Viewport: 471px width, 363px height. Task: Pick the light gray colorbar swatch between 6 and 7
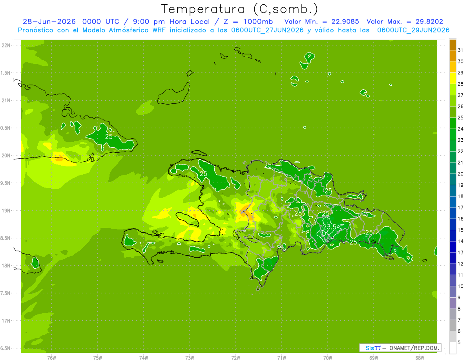pos(453,326)
